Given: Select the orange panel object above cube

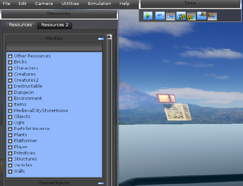Looking at the screenshot, I should pyautogui.click(x=166, y=98).
